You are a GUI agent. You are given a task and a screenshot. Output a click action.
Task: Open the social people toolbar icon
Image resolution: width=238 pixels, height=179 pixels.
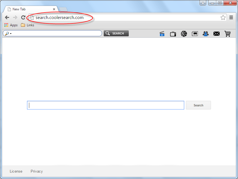tap(205, 34)
